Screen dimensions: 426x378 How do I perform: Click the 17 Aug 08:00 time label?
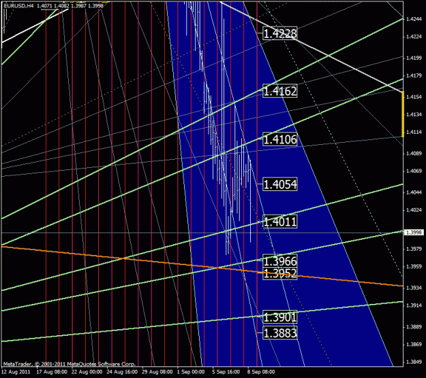[52, 372]
